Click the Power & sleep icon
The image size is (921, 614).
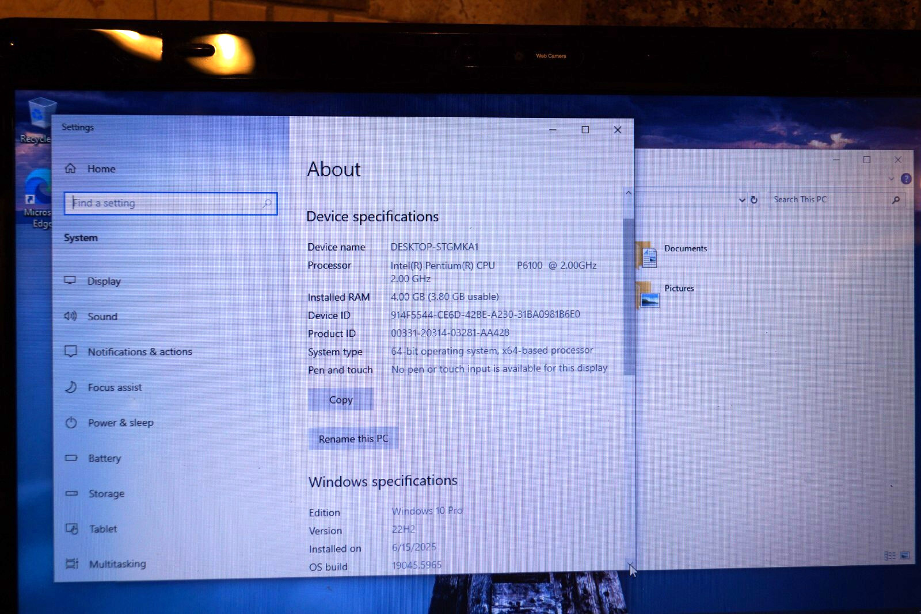pyautogui.click(x=71, y=423)
